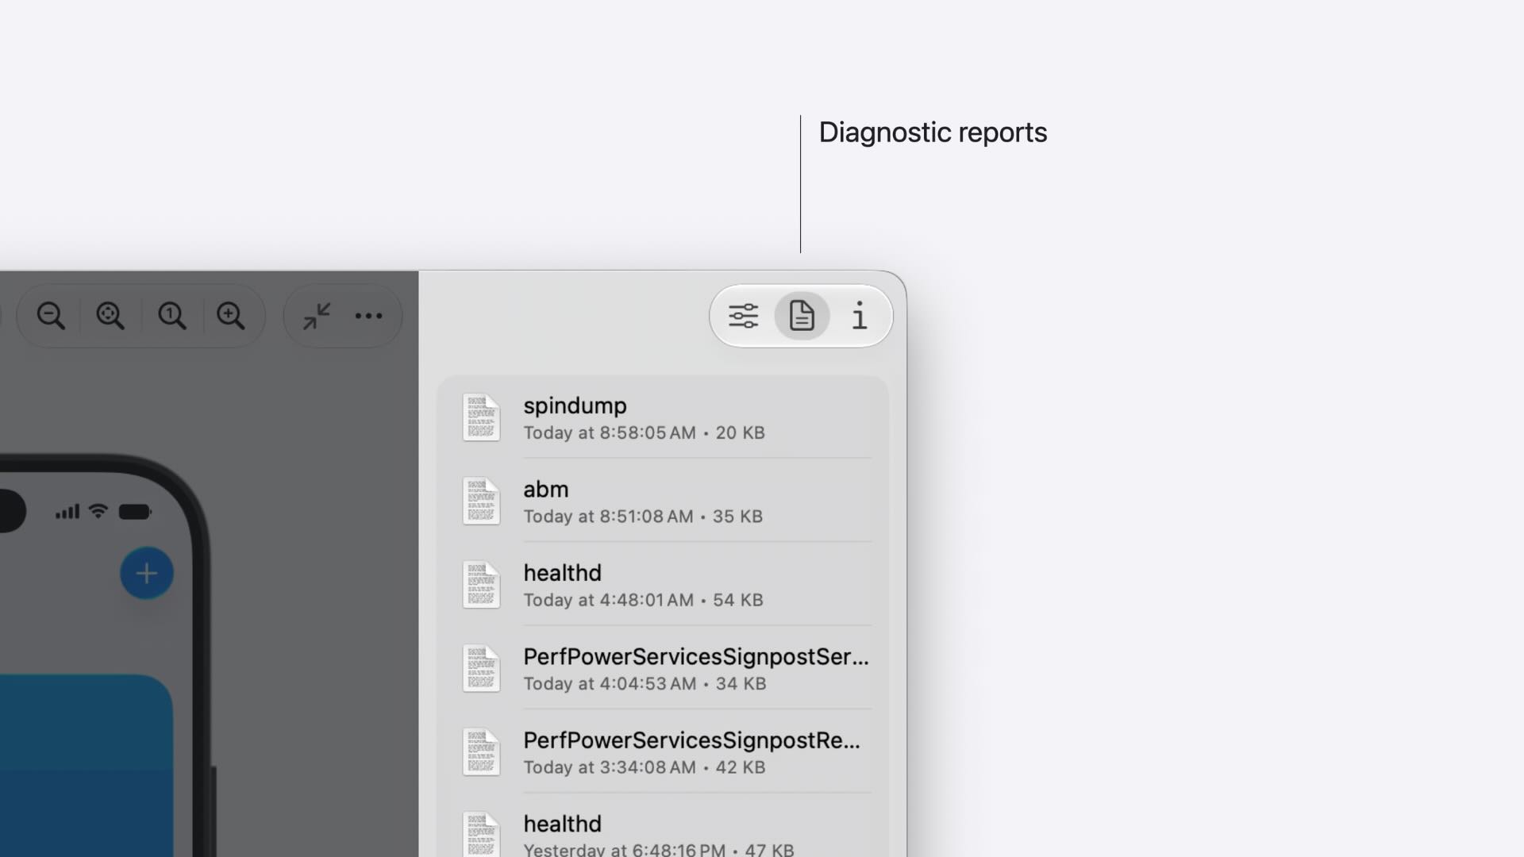Click file icon beside 54 KB healthd

481,585
